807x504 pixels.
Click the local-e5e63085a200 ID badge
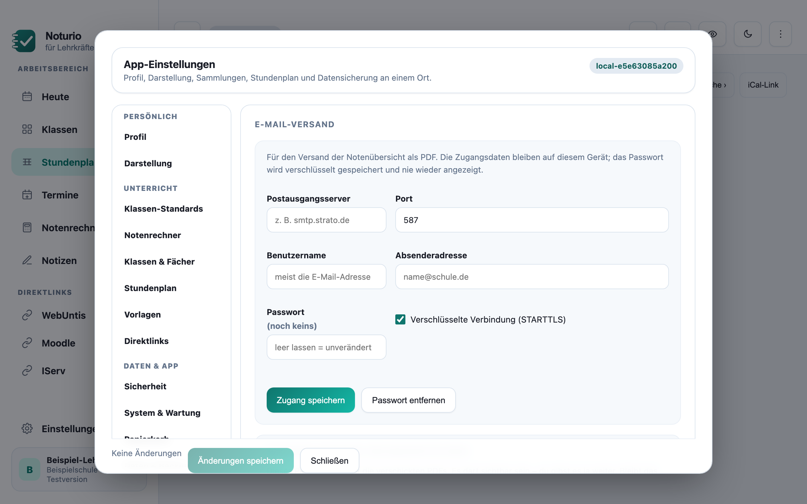(x=636, y=66)
